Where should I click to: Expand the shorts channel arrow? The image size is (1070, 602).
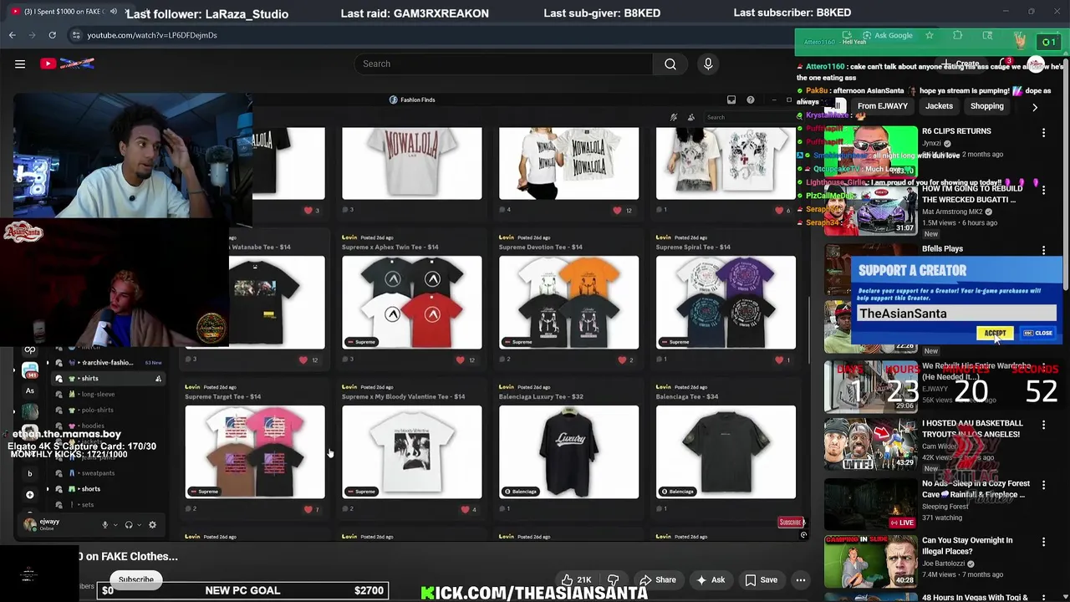[x=48, y=489]
